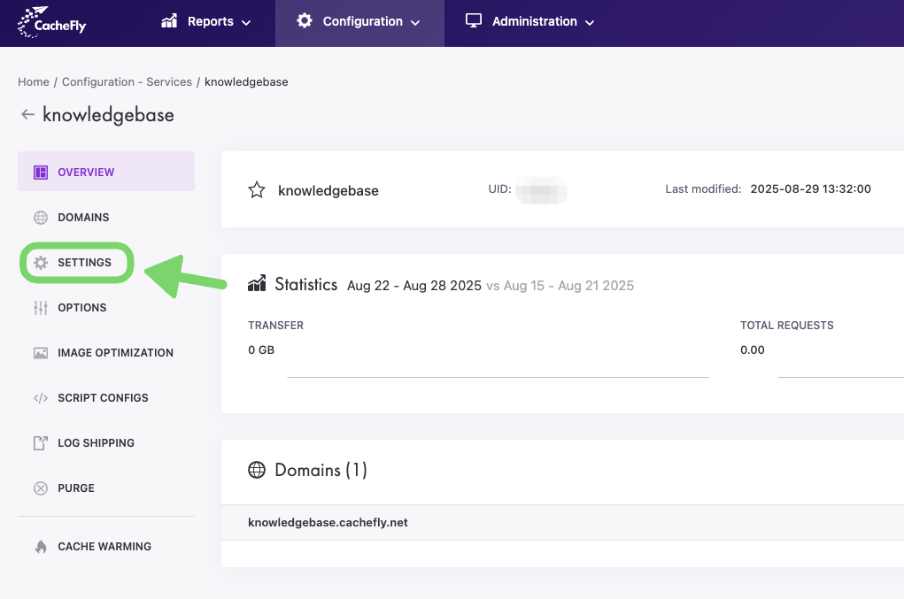Image resolution: width=904 pixels, height=599 pixels.
Task: Click the Cache Warming flame icon
Action: 41,547
